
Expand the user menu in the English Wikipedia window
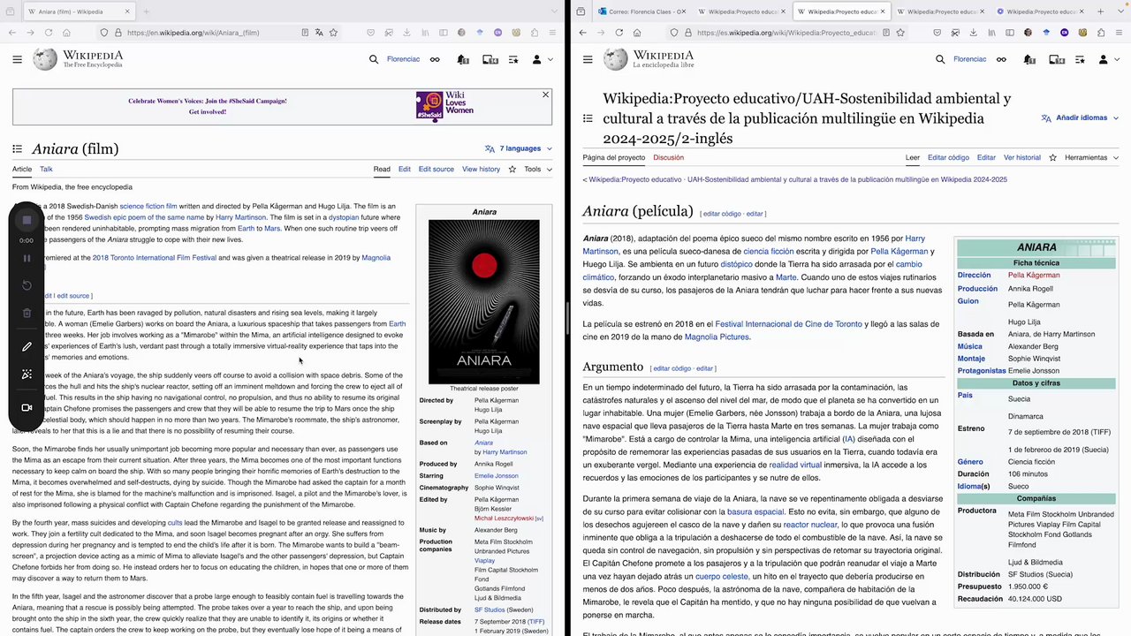click(x=541, y=59)
